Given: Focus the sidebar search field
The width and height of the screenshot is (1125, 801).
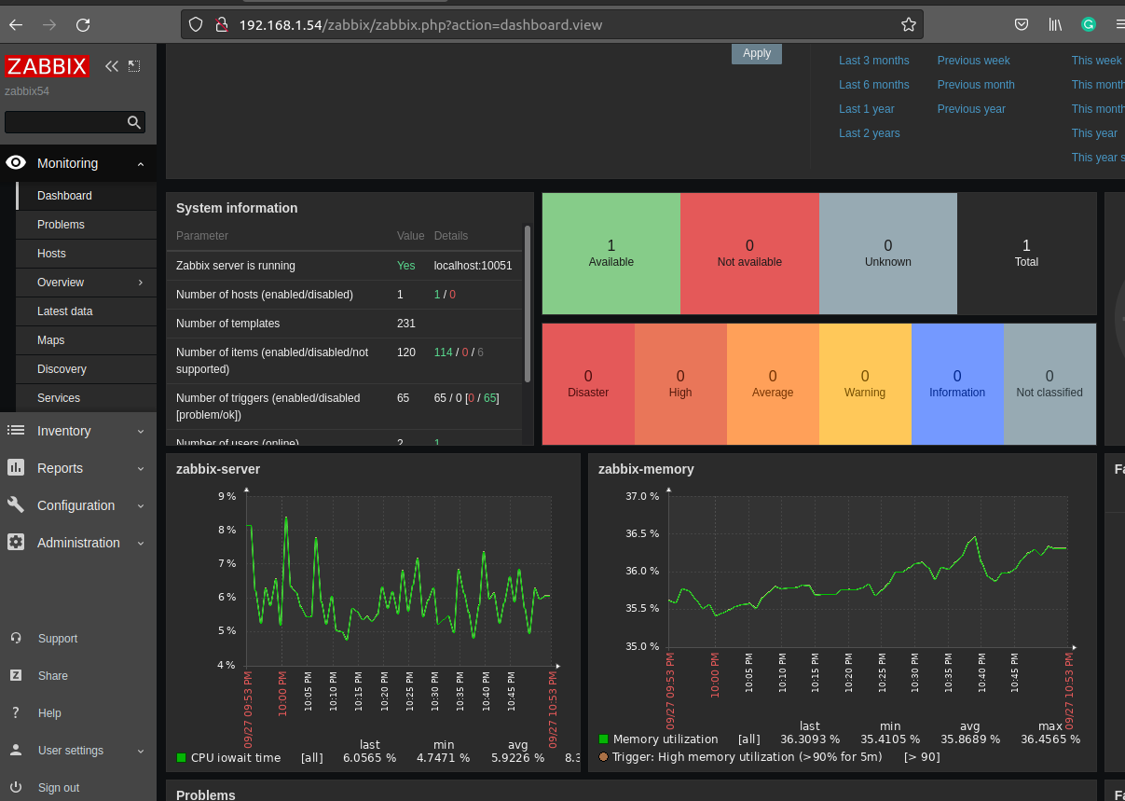Looking at the screenshot, I should (x=65, y=122).
